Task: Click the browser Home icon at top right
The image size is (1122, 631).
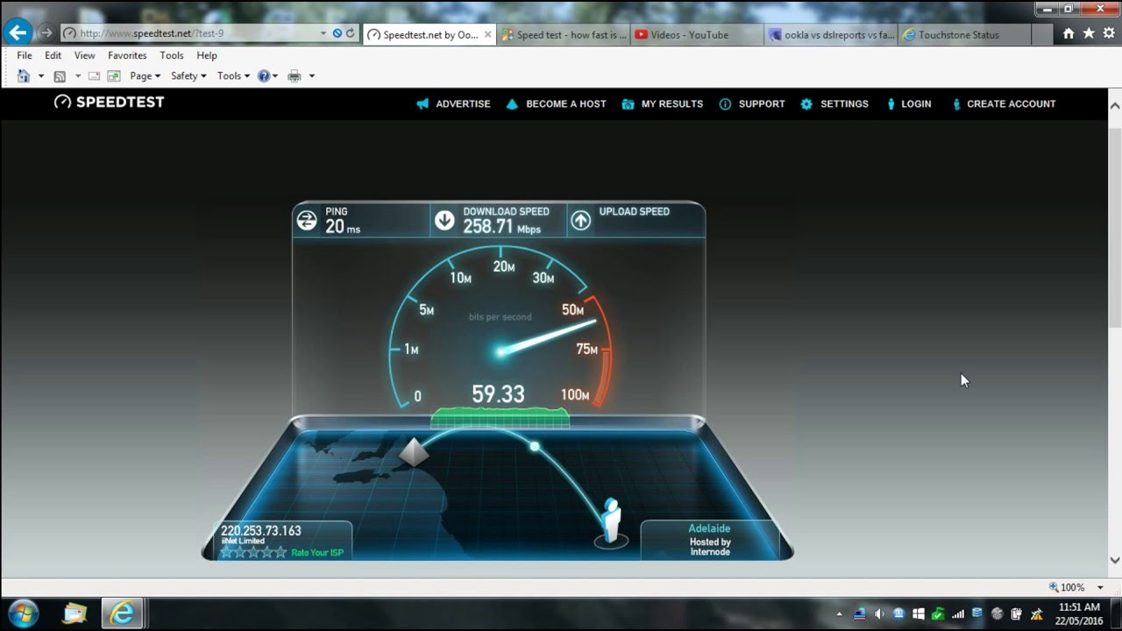Action: tap(1069, 33)
